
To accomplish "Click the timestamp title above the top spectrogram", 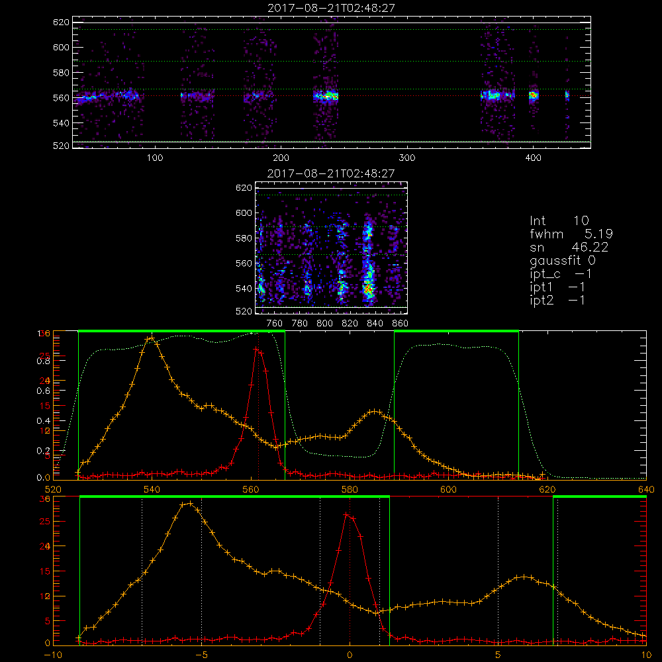I will pos(331,8).
